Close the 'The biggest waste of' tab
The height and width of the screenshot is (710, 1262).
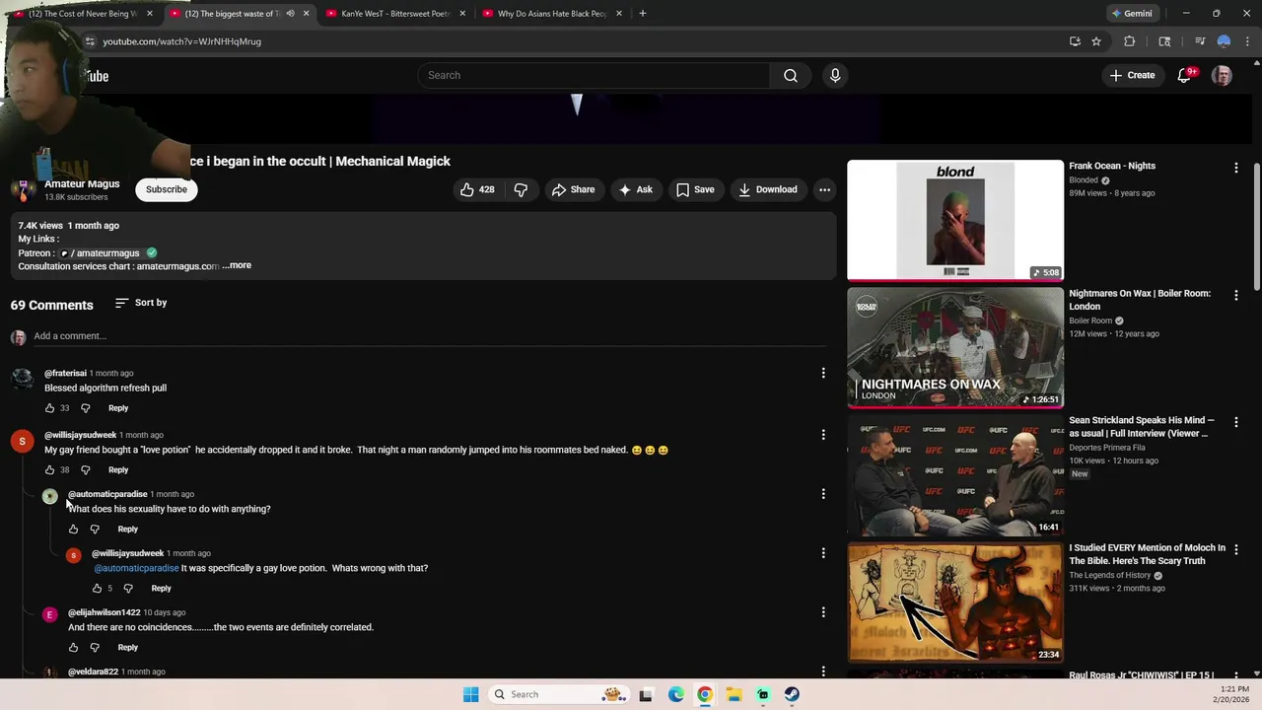pos(306,14)
